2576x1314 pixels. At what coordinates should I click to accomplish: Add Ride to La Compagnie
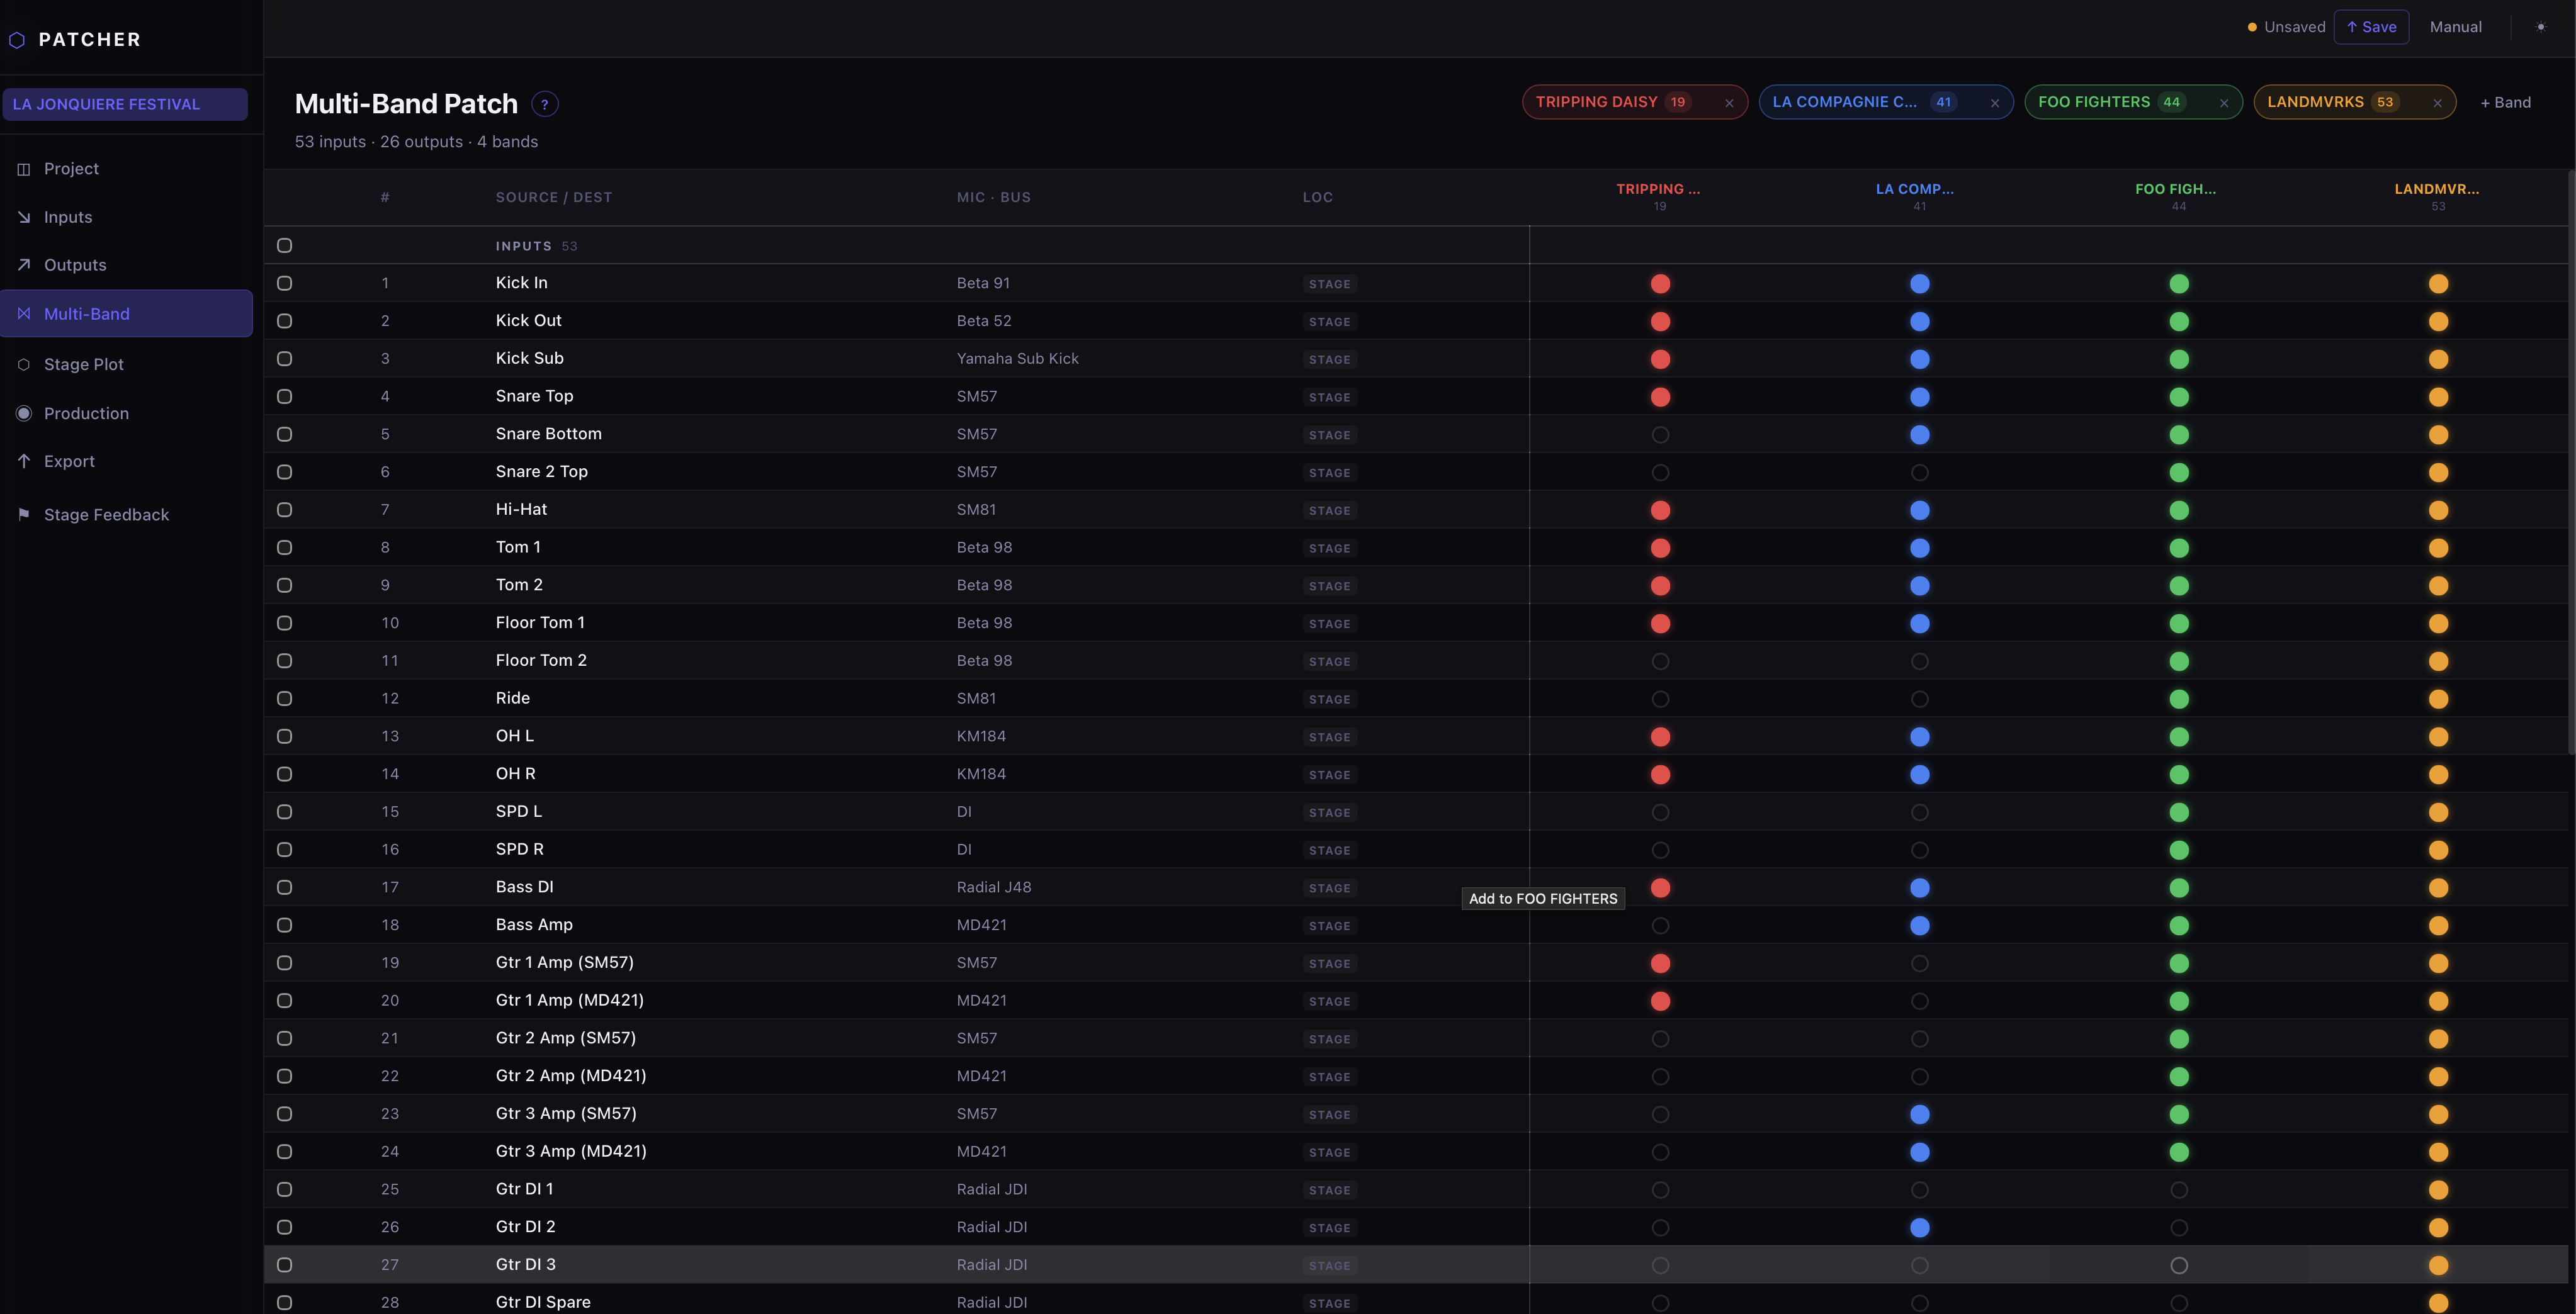click(1920, 699)
